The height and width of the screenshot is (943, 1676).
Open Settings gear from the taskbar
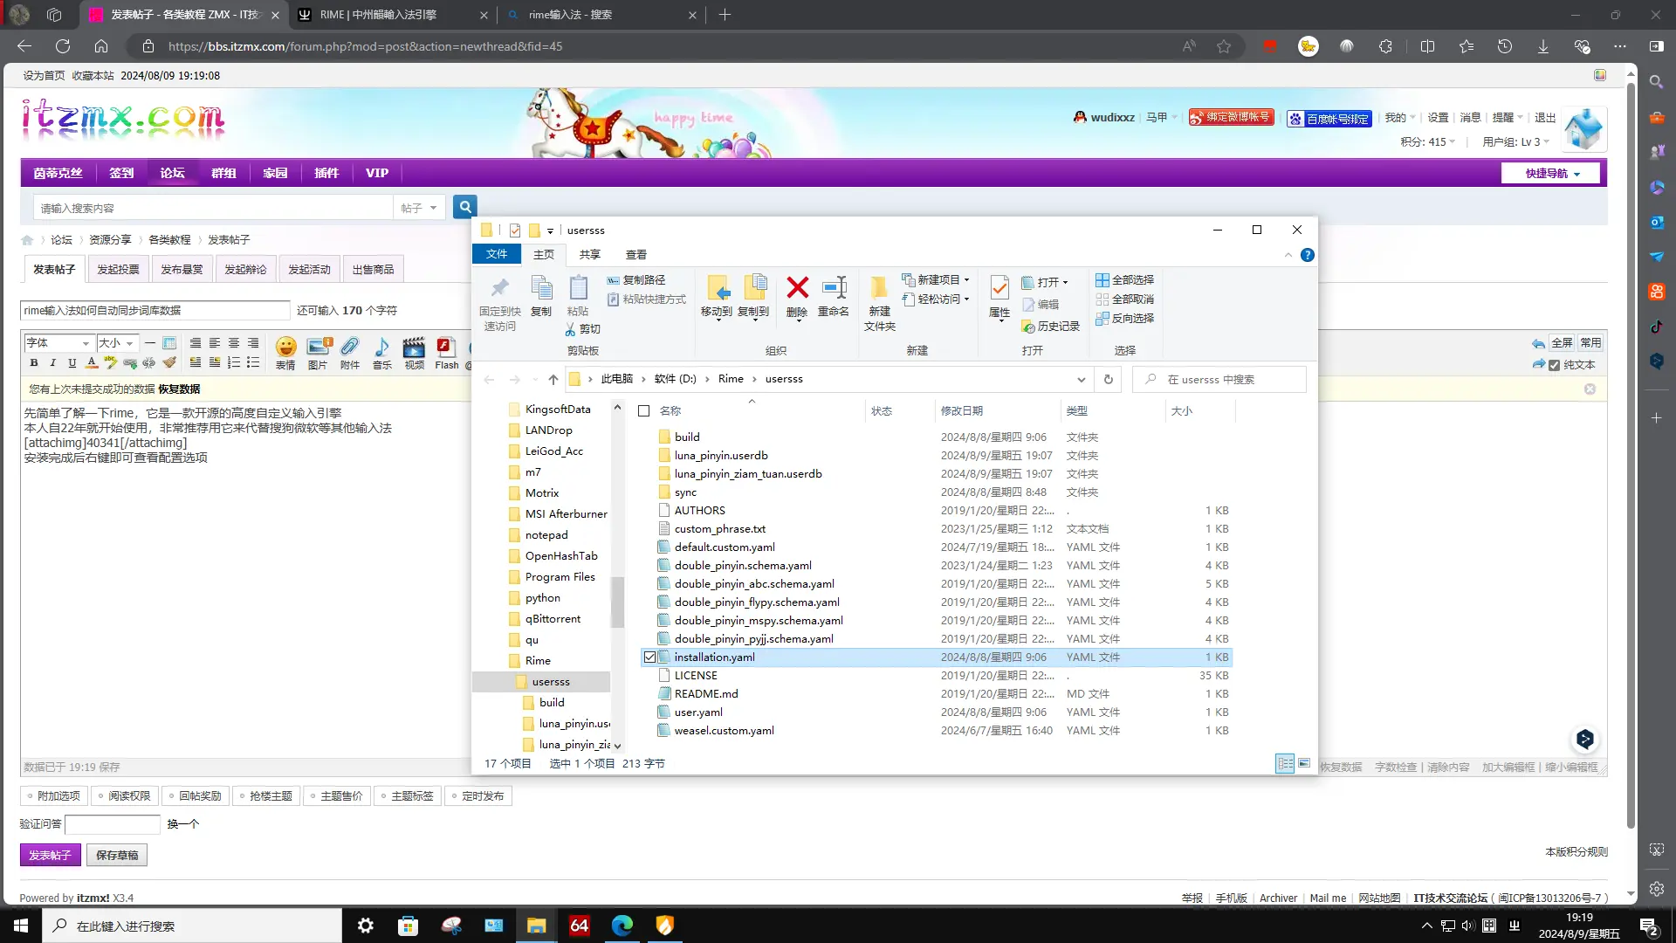(x=365, y=926)
